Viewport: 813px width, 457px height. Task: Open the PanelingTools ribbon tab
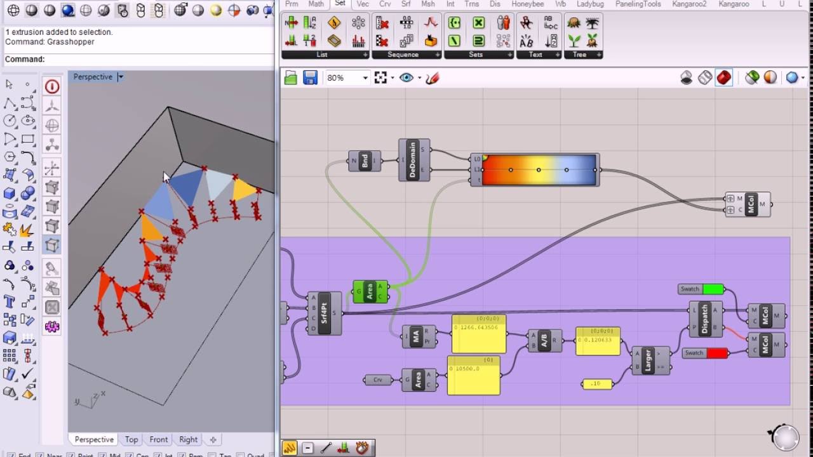pos(638,4)
